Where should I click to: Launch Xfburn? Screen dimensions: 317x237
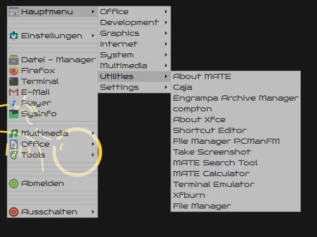[236, 195]
